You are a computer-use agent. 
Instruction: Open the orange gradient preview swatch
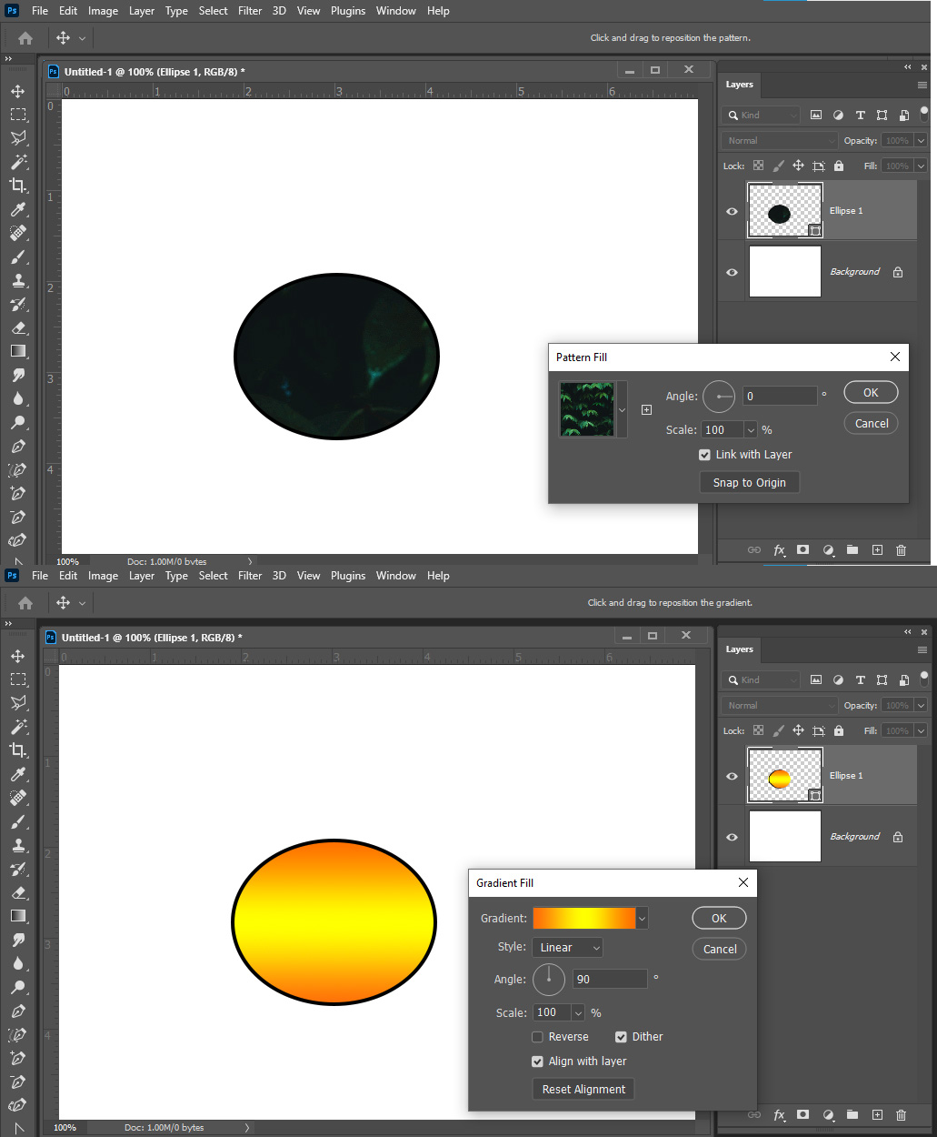tap(584, 918)
